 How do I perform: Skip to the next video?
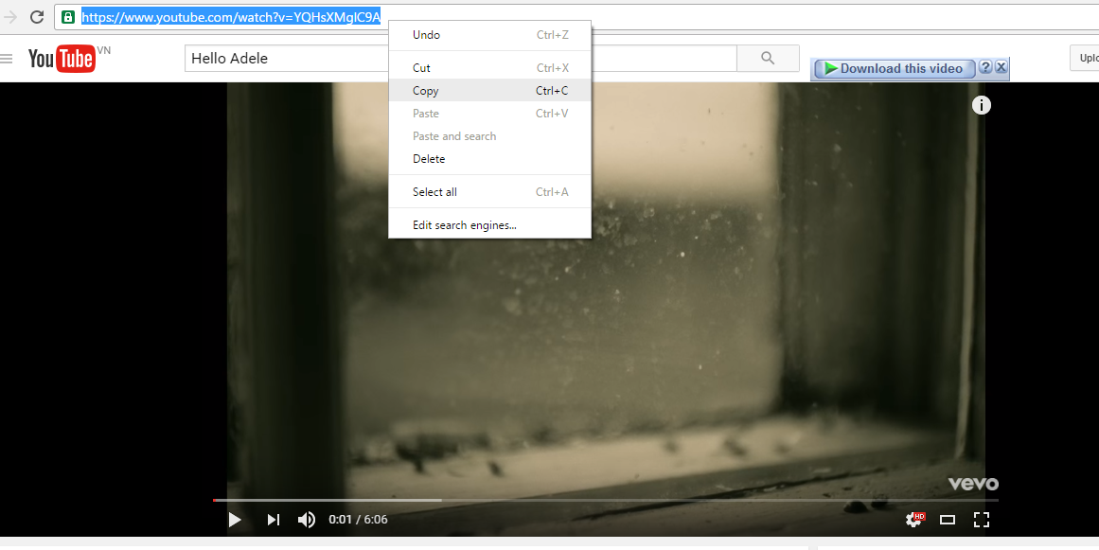[x=274, y=519]
